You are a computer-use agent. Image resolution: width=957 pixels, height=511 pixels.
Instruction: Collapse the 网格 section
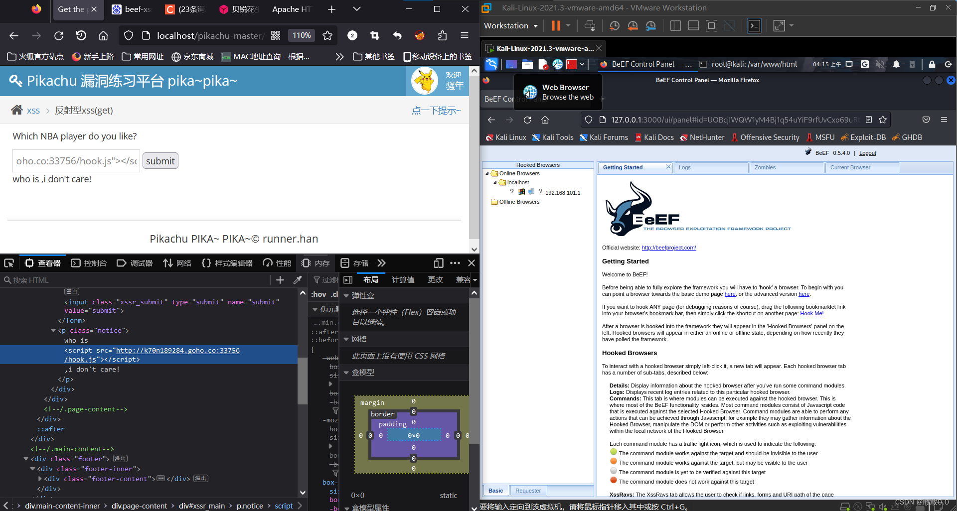tap(346, 339)
